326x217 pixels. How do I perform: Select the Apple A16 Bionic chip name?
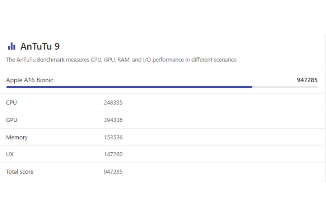30,80
